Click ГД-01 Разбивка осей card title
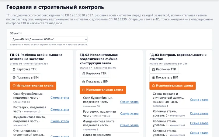This screenshot has height=137, width=219. point(36,57)
